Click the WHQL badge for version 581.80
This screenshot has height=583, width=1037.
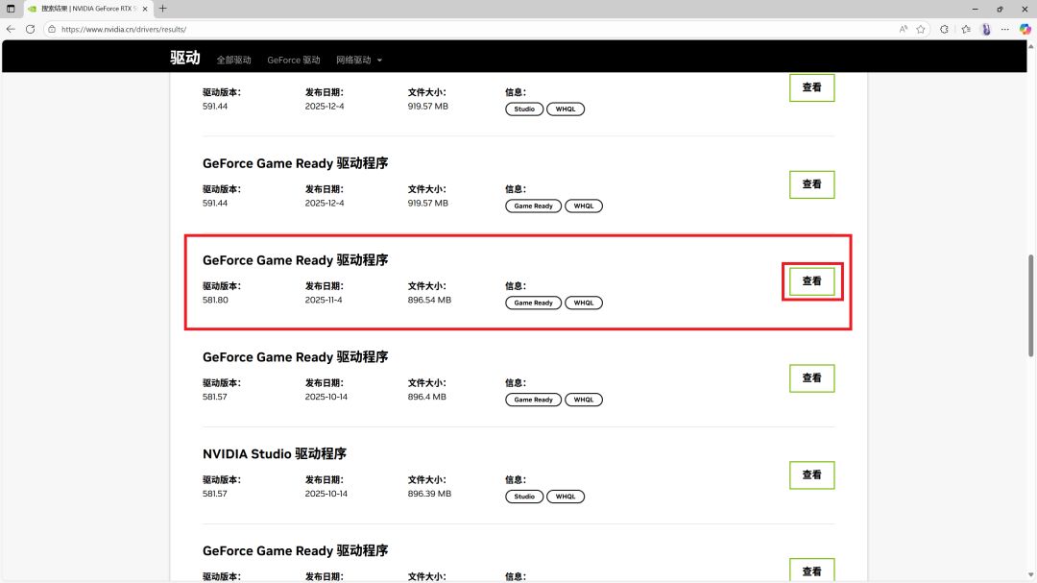coord(584,304)
